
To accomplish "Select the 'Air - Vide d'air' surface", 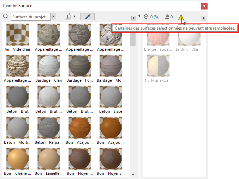I will tap(17, 34).
